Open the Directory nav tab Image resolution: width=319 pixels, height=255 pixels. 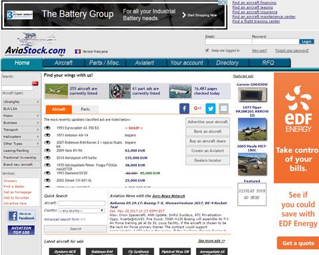tap(227, 63)
